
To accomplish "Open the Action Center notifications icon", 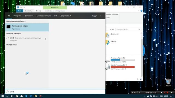I will [x=171, y=96].
